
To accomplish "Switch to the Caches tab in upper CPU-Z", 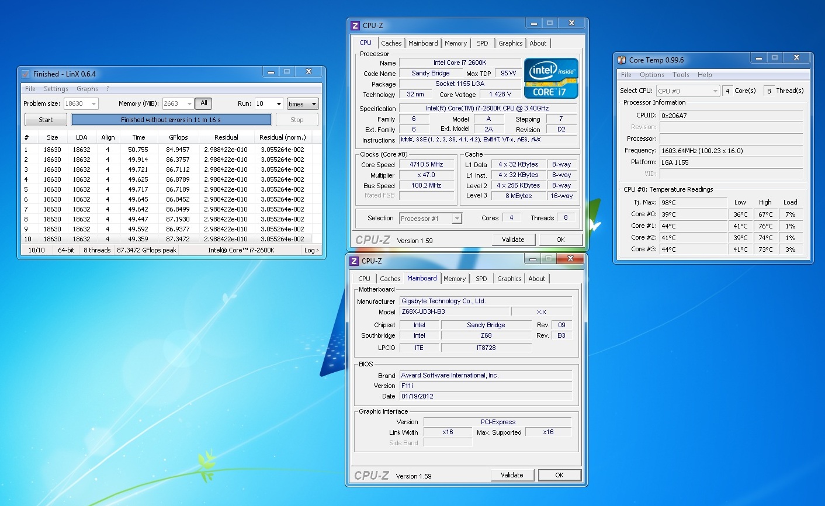I will pyautogui.click(x=391, y=43).
